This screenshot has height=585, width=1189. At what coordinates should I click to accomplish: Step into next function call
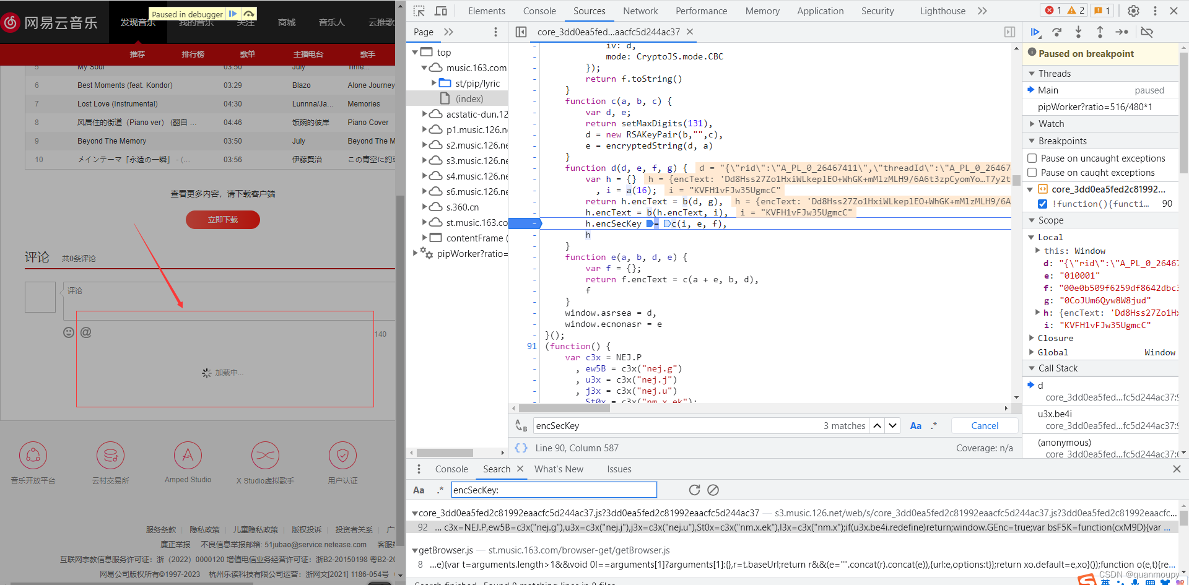[x=1078, y=32]
